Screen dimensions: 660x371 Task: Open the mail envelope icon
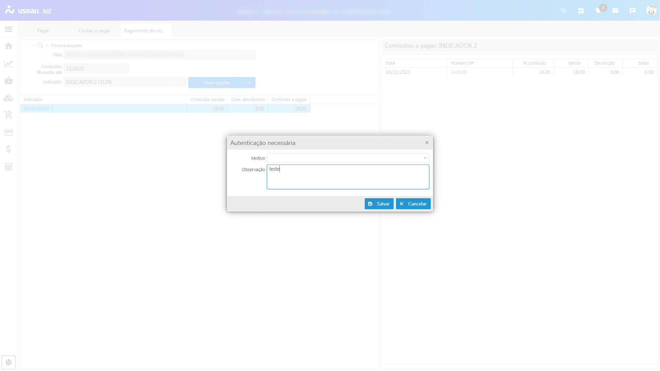615,11
